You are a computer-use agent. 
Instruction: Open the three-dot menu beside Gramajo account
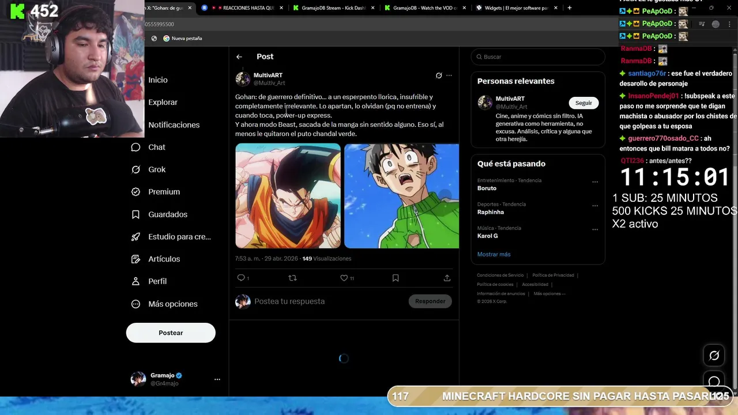217,379
